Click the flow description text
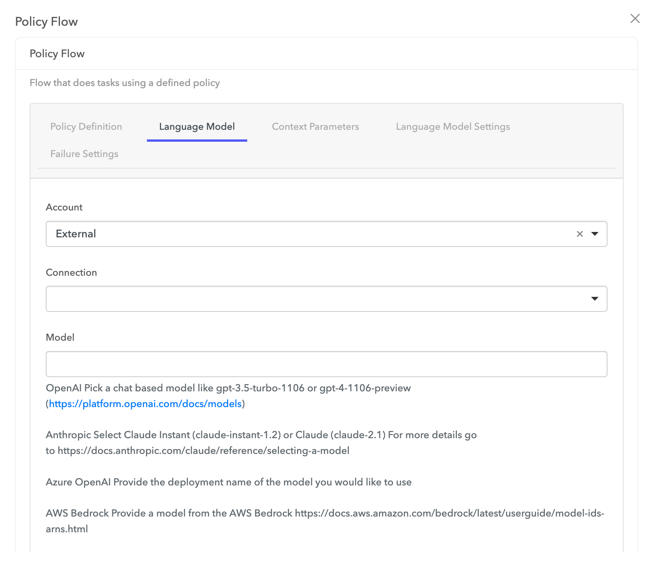Viewport: 654px width, 563px height. 124,83
